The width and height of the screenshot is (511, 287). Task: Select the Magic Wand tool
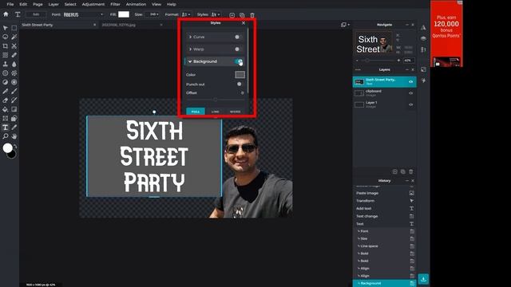point(14,37)
